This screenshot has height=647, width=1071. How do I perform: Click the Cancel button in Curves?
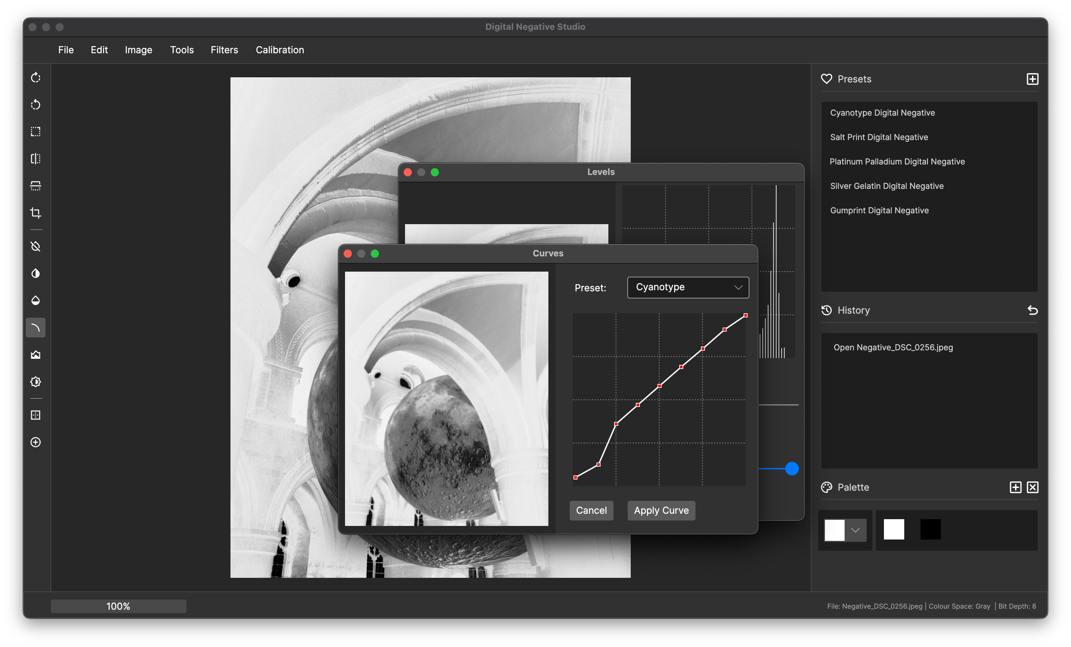coord(591,510)
